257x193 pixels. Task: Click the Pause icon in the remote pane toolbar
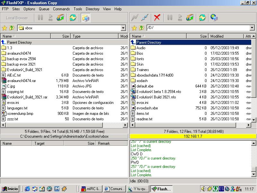170,17
